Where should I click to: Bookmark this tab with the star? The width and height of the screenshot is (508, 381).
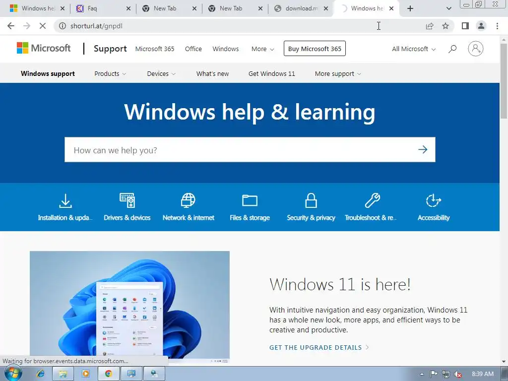pyautogui.click(x=445, y=26)
